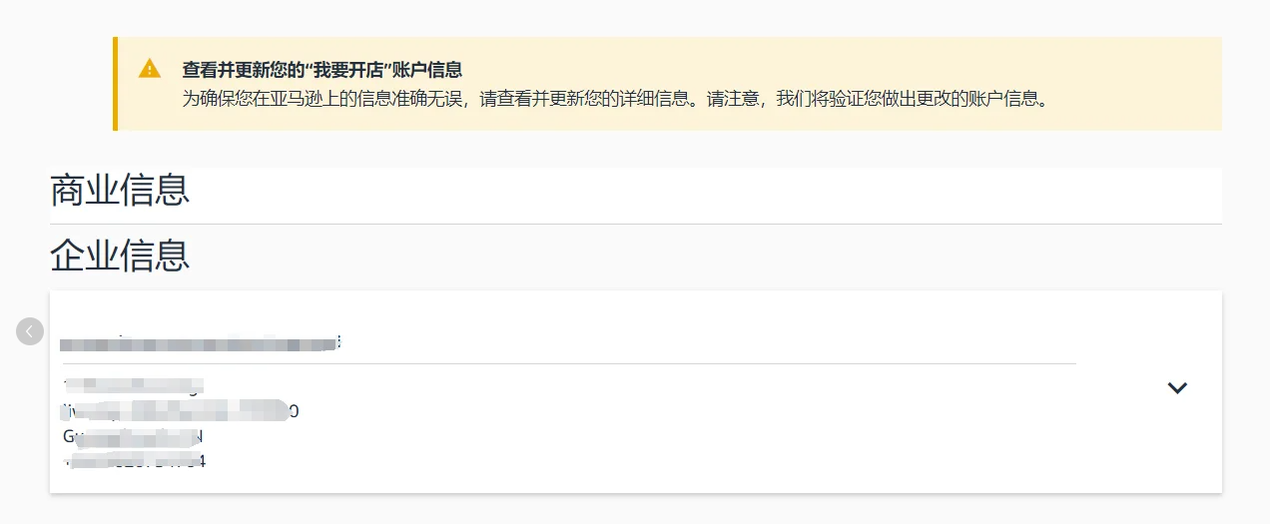Click the gray circular left-arrow button
Screen dimensions: 1270x524
click(30, 331)
